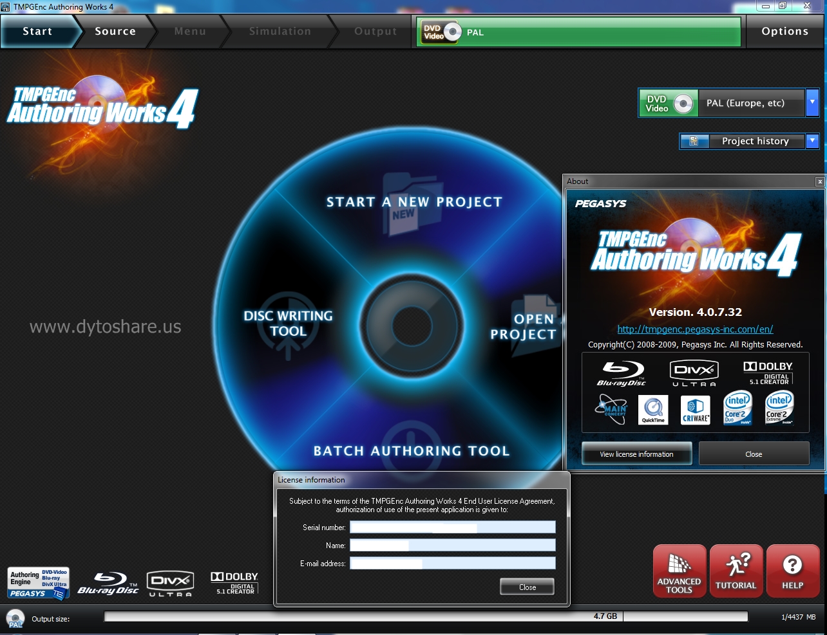Click the title bar application icon
This screenshot has width=827, height=635.
point(6,7)
